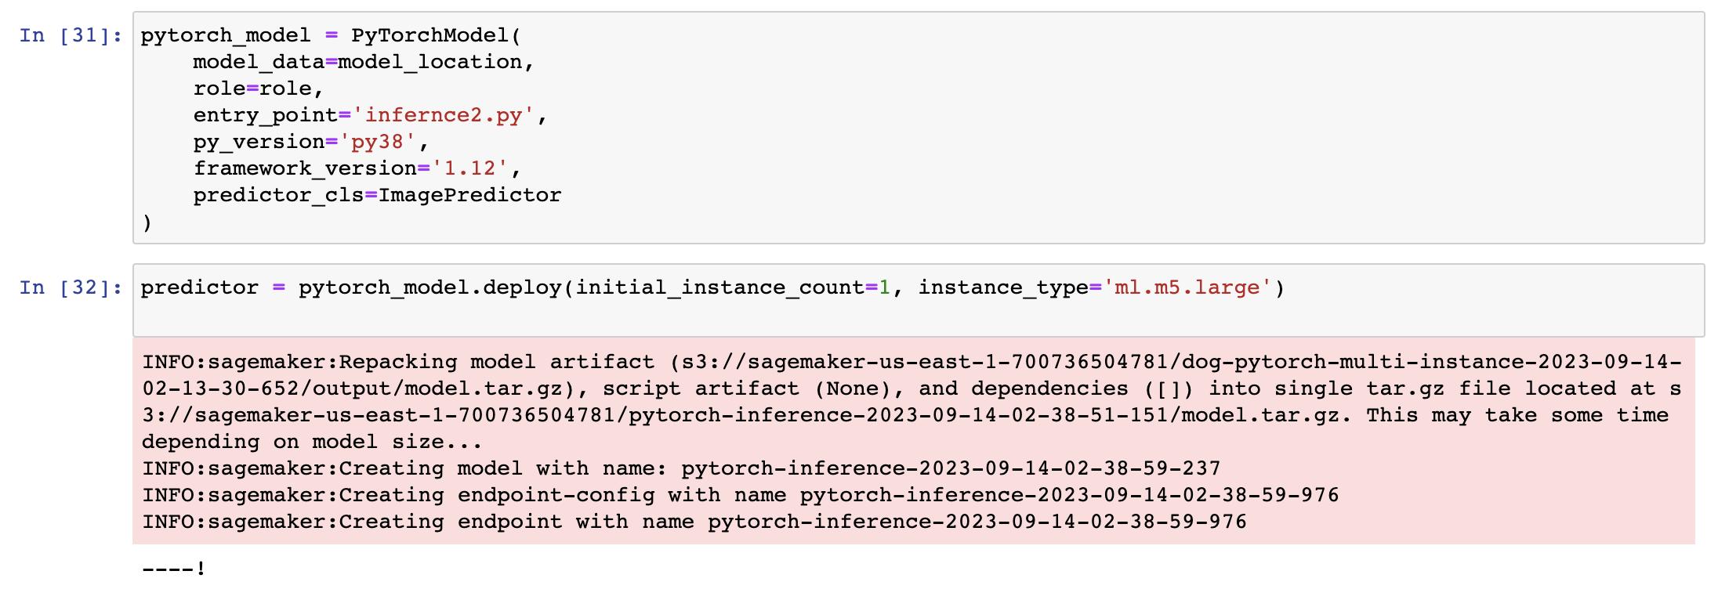The image size is (1718, 589).
Task: Click the model_data=model_location line
Action: (x=364, y=62)
